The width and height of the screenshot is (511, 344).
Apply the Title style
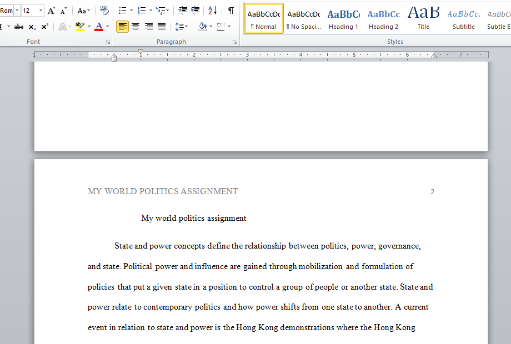(x=423, y=18)
